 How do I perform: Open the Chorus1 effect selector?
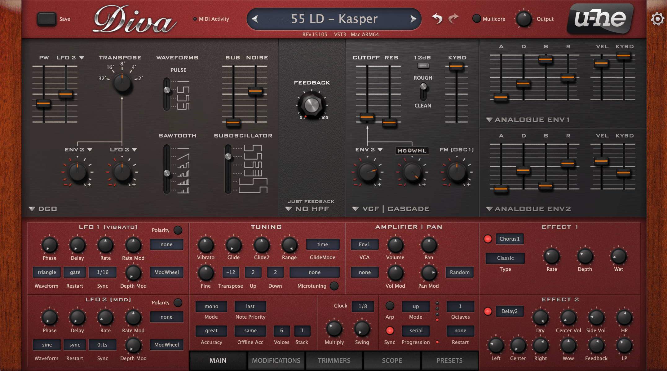pos(510,239)
